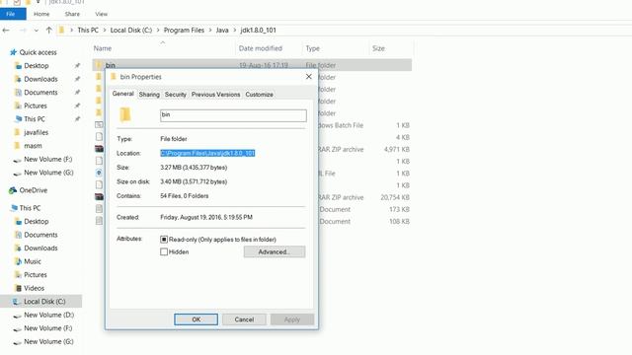This screenshot has width=632, height=355.
Task: Switch to Customize tab
Action: (259, 95)
